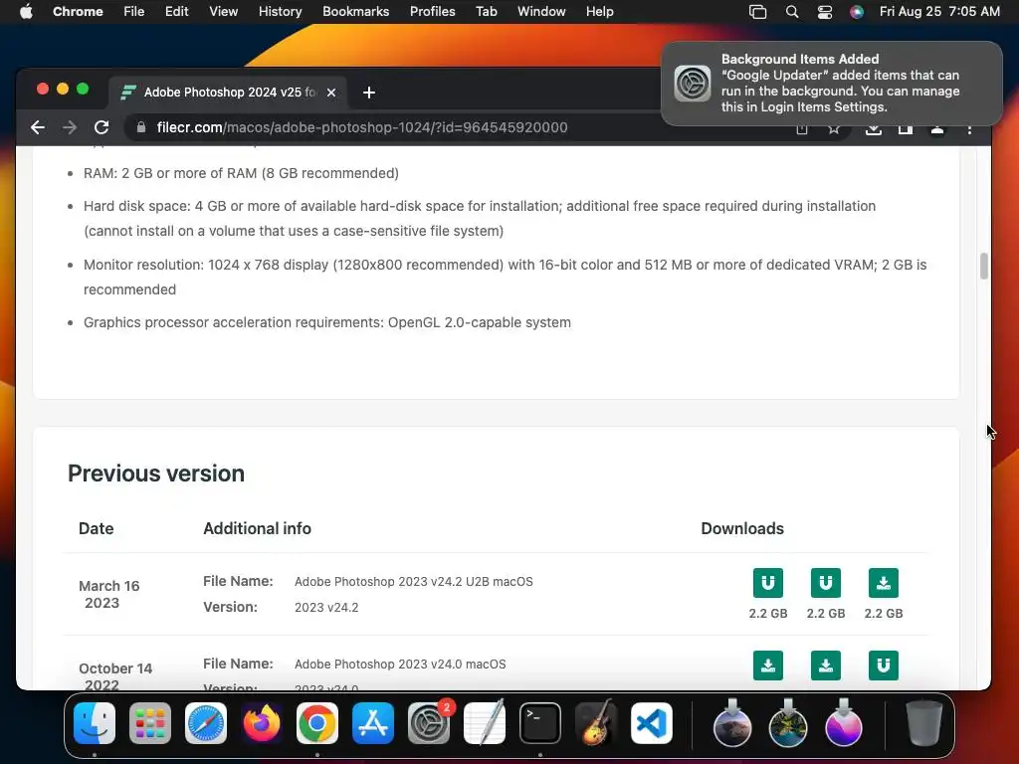
Task: Launch Safari from the Dock
Action: click(206, 723)
